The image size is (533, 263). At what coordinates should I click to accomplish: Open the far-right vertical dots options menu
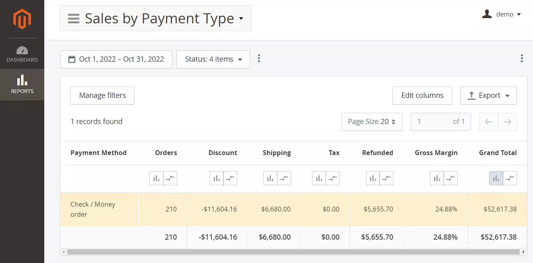pyautogui.click(x=521, y=59)
